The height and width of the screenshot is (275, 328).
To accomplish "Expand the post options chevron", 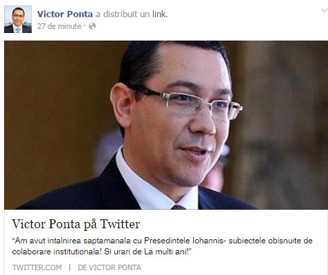I will click(x=325, y=10).
